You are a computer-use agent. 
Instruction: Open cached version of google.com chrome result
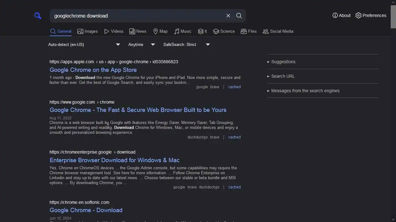pos(235,137)
